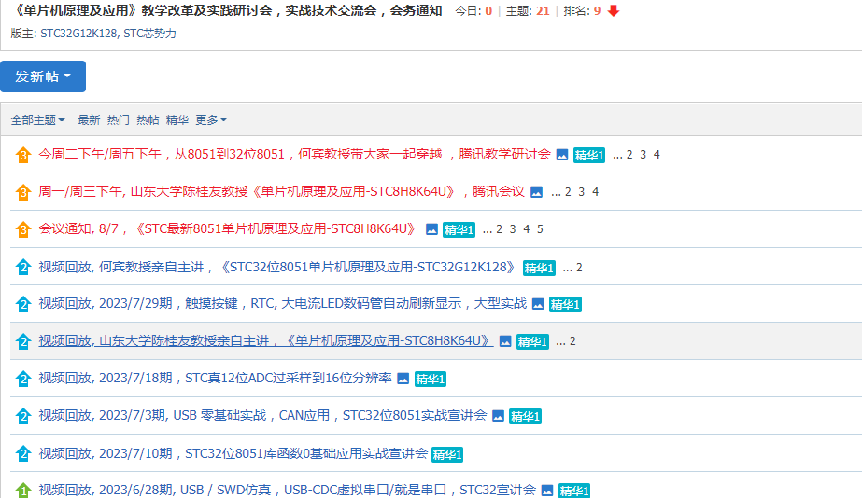The width and height of the screenshot is (862, 498).
Task: Click image attachment icon on 2023/7/18期 thread
Action: pyautogui.click(x=403, y=379)
